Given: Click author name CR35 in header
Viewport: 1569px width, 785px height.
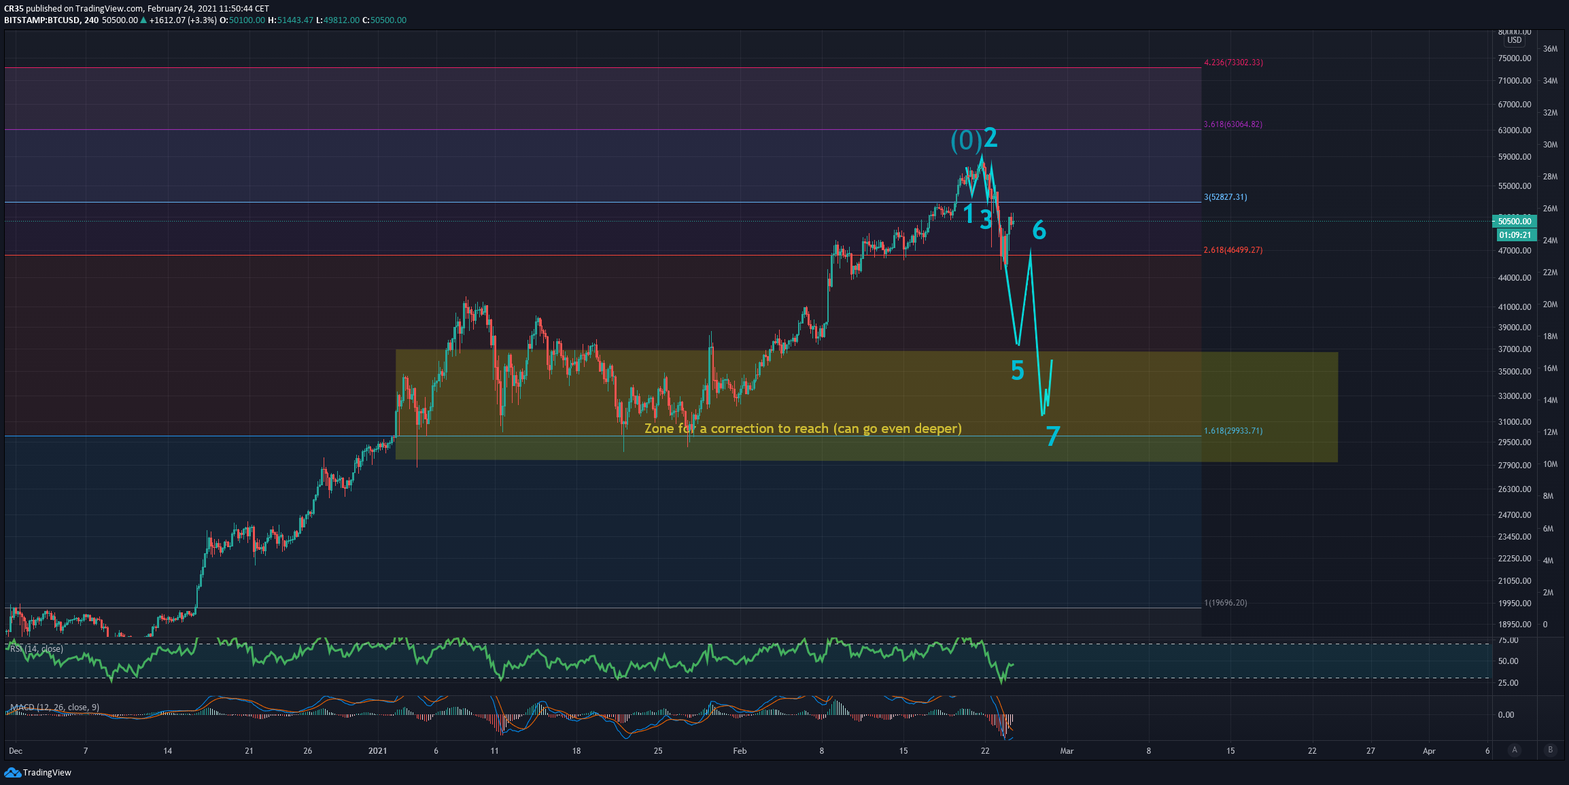Looking at the screenshot, I should [x=14, y=9].
